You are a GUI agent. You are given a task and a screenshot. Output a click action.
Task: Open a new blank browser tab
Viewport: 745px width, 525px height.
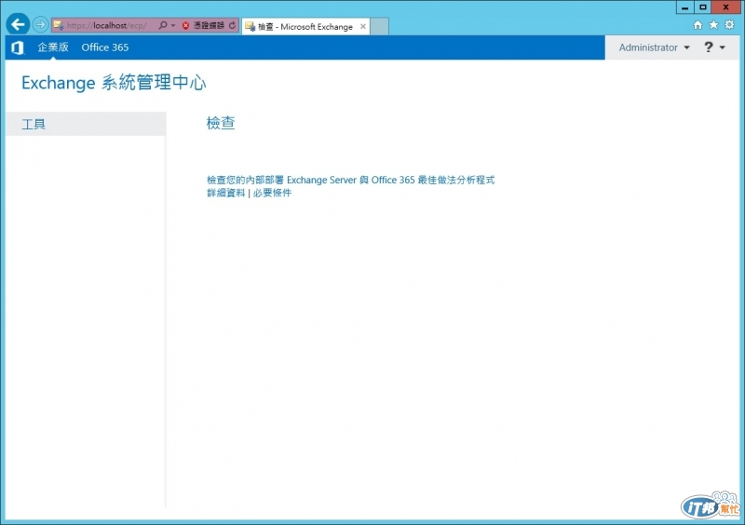point(379,27)
